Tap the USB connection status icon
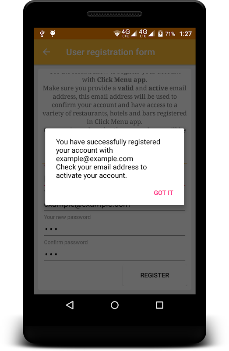 [42, 34]
